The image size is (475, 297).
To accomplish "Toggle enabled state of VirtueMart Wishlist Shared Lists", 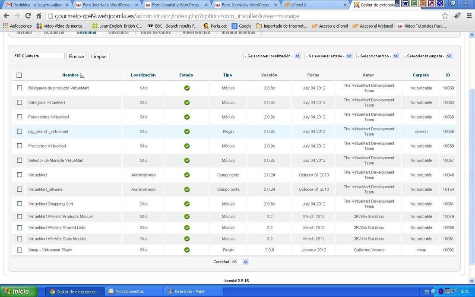I will [x=187, y=227].
